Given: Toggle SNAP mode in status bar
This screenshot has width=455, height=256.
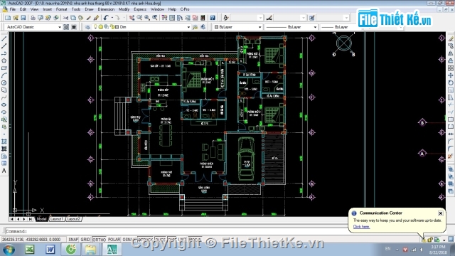Looking at the screenshot, I should (x=73, y=240).
